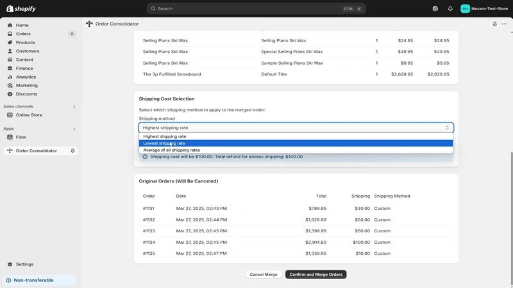Viewport: 513px width, 288px height.
Task: Click order #1131
Action: 149,209
